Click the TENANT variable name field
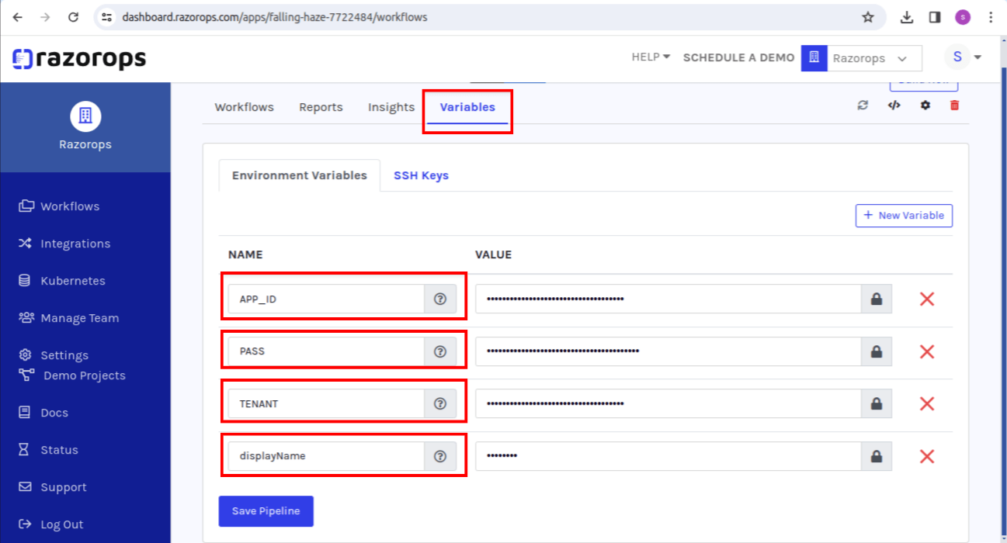This screenshot has height=543, width=1007. pyautogui.click(x=326, y=403)
